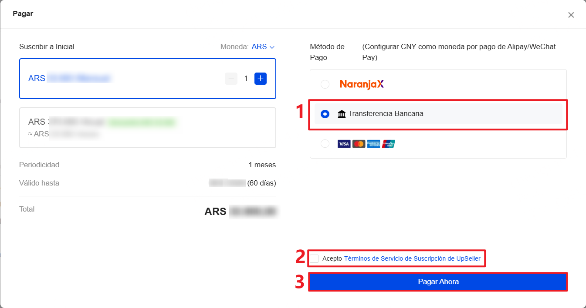586x308 pixels.
Task: Close the Pagar dialog
Action: (571, 15)
